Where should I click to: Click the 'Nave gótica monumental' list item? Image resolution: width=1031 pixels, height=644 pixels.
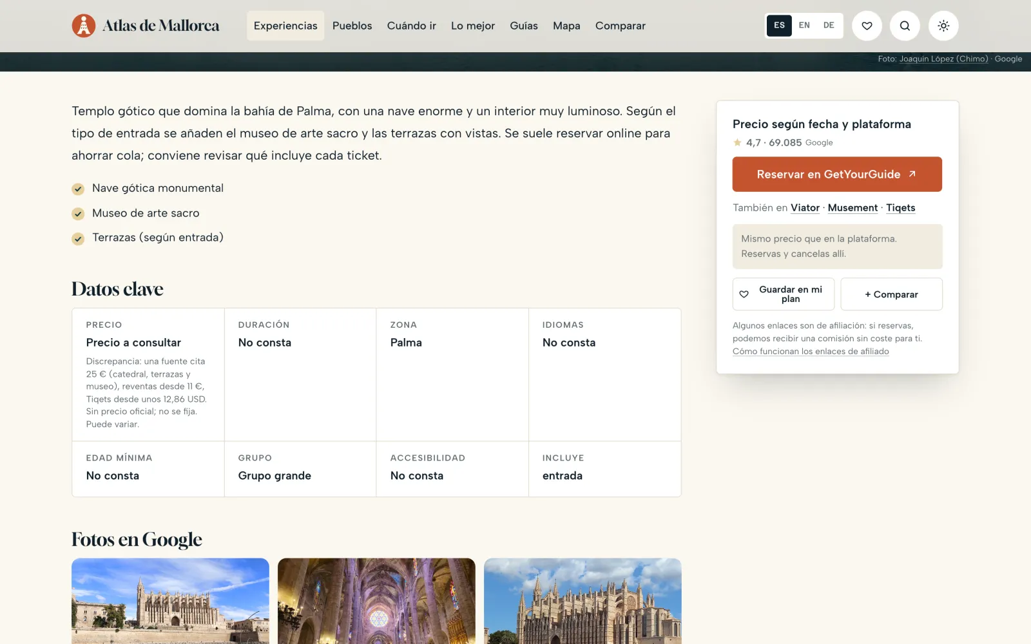(148, 188)
